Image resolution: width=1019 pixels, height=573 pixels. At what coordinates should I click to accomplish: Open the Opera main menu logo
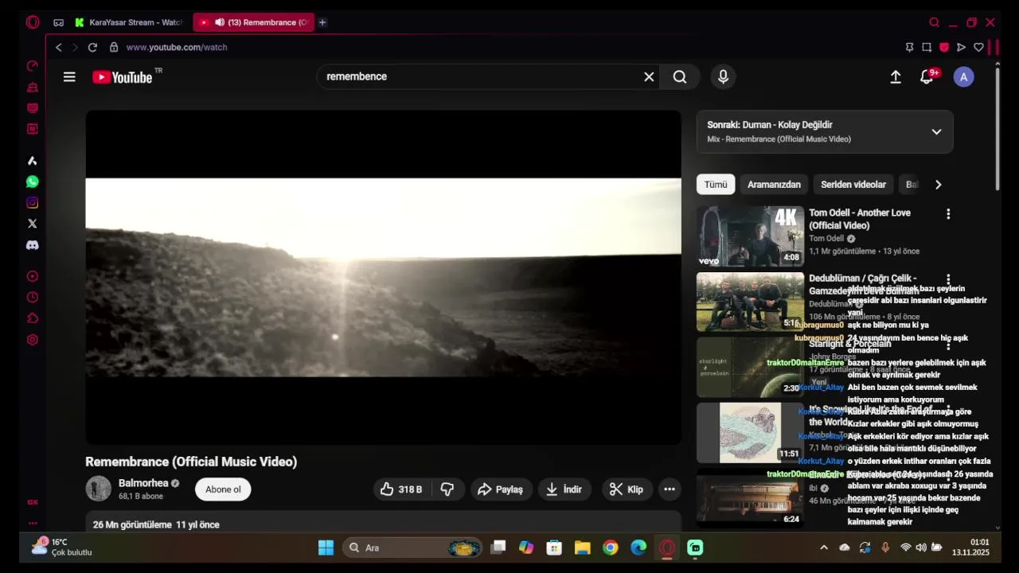pos(33,22)
